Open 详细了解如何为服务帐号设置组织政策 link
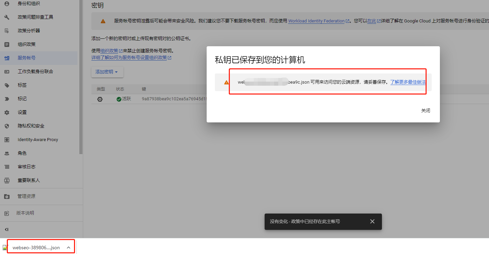Image resolution: width=489 pixels, height=254 pixels. (x=131, y=58)
